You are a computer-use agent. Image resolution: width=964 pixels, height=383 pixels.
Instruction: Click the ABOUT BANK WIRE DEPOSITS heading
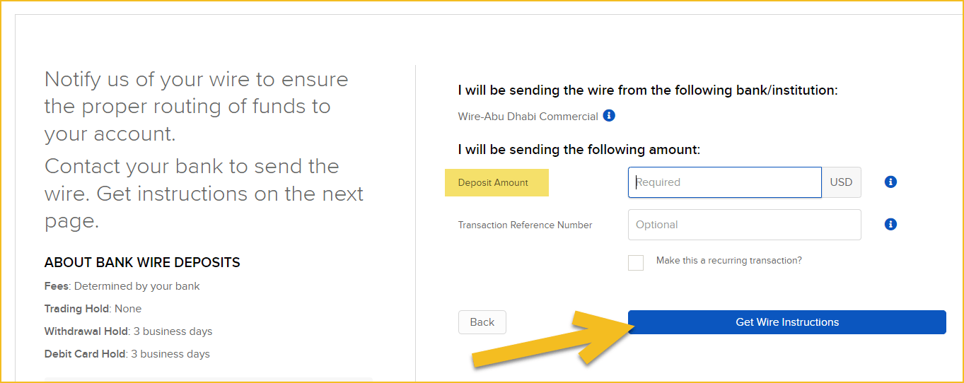click(142, 262)
